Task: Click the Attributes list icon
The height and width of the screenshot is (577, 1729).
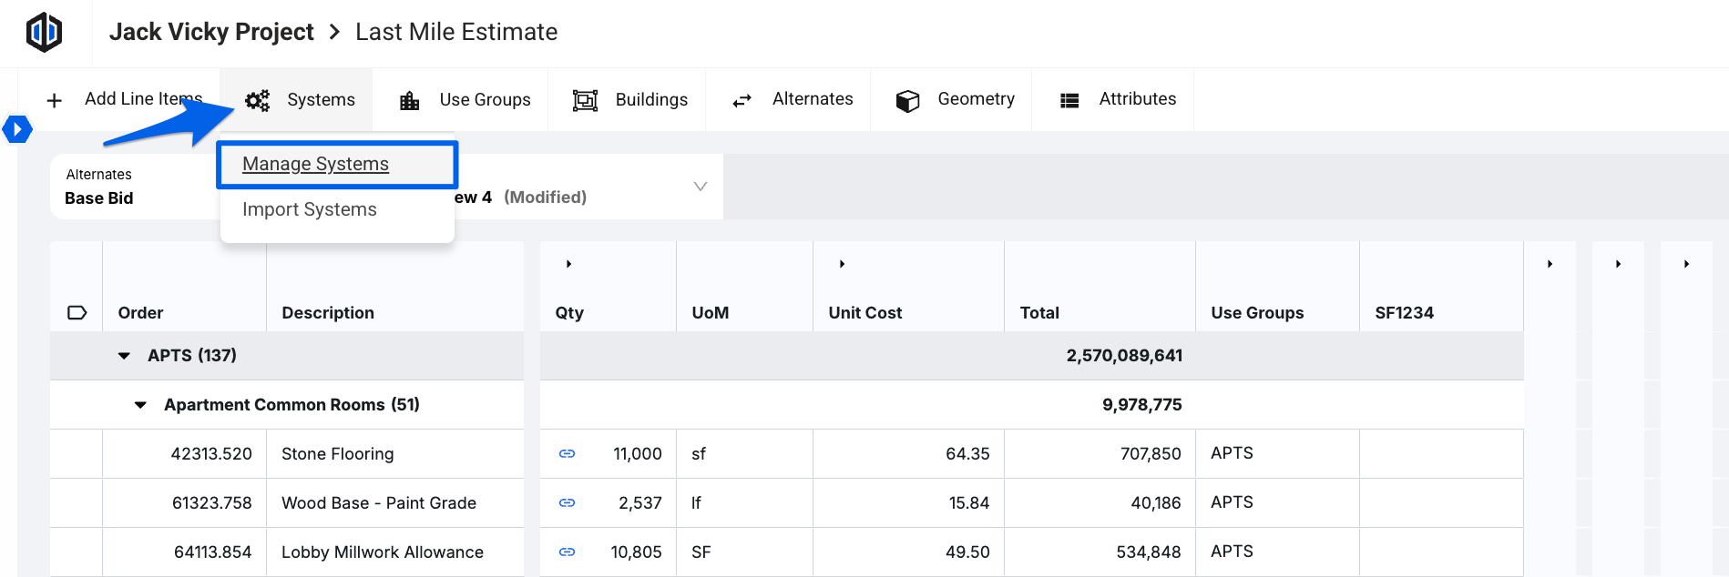Action: [1069, 100]
